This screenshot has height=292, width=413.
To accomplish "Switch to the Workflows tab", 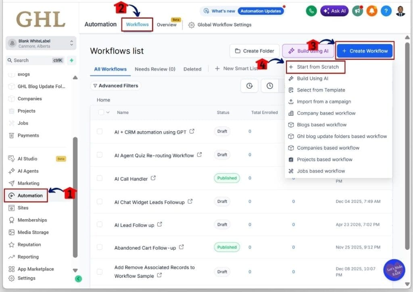I will [137, 25].
